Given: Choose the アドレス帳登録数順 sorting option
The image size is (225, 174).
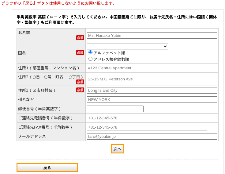Looking at the screenshot, I should [91, 59].
